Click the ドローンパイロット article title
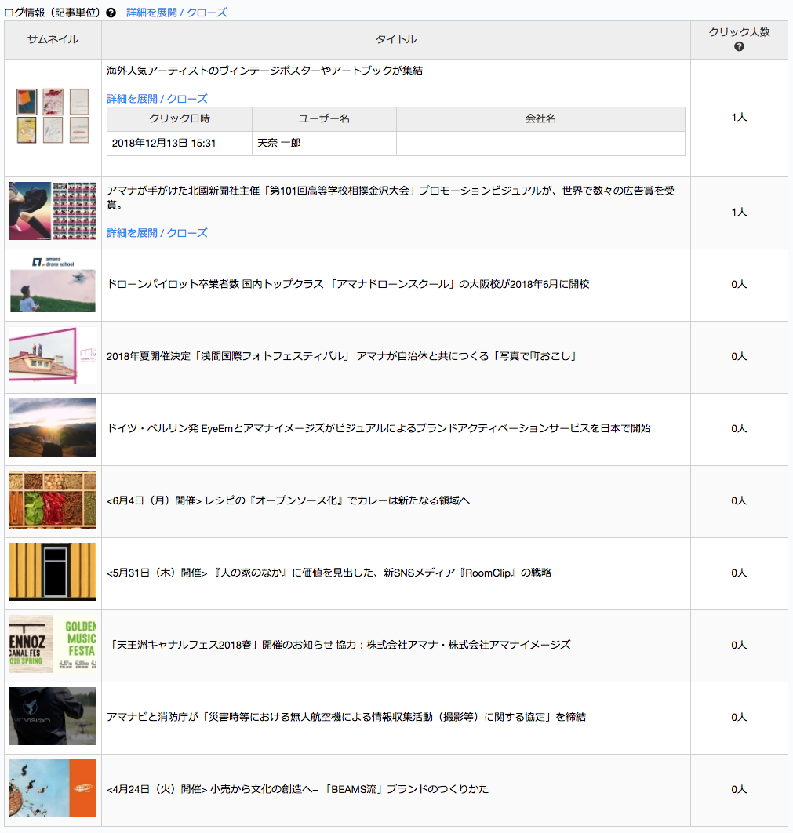Viewport: 793px width, 833px height. [x=348, y=284]
